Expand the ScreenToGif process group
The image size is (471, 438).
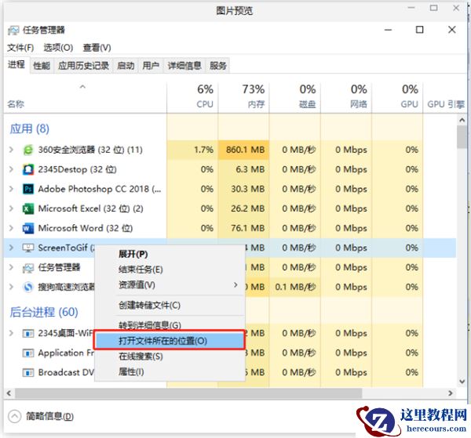coord(11,248)
